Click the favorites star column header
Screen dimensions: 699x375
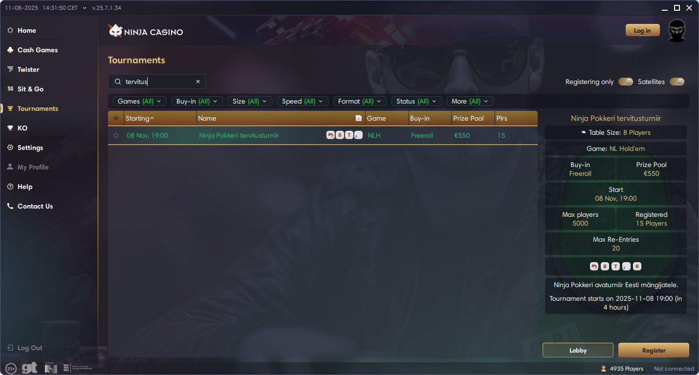116,118
